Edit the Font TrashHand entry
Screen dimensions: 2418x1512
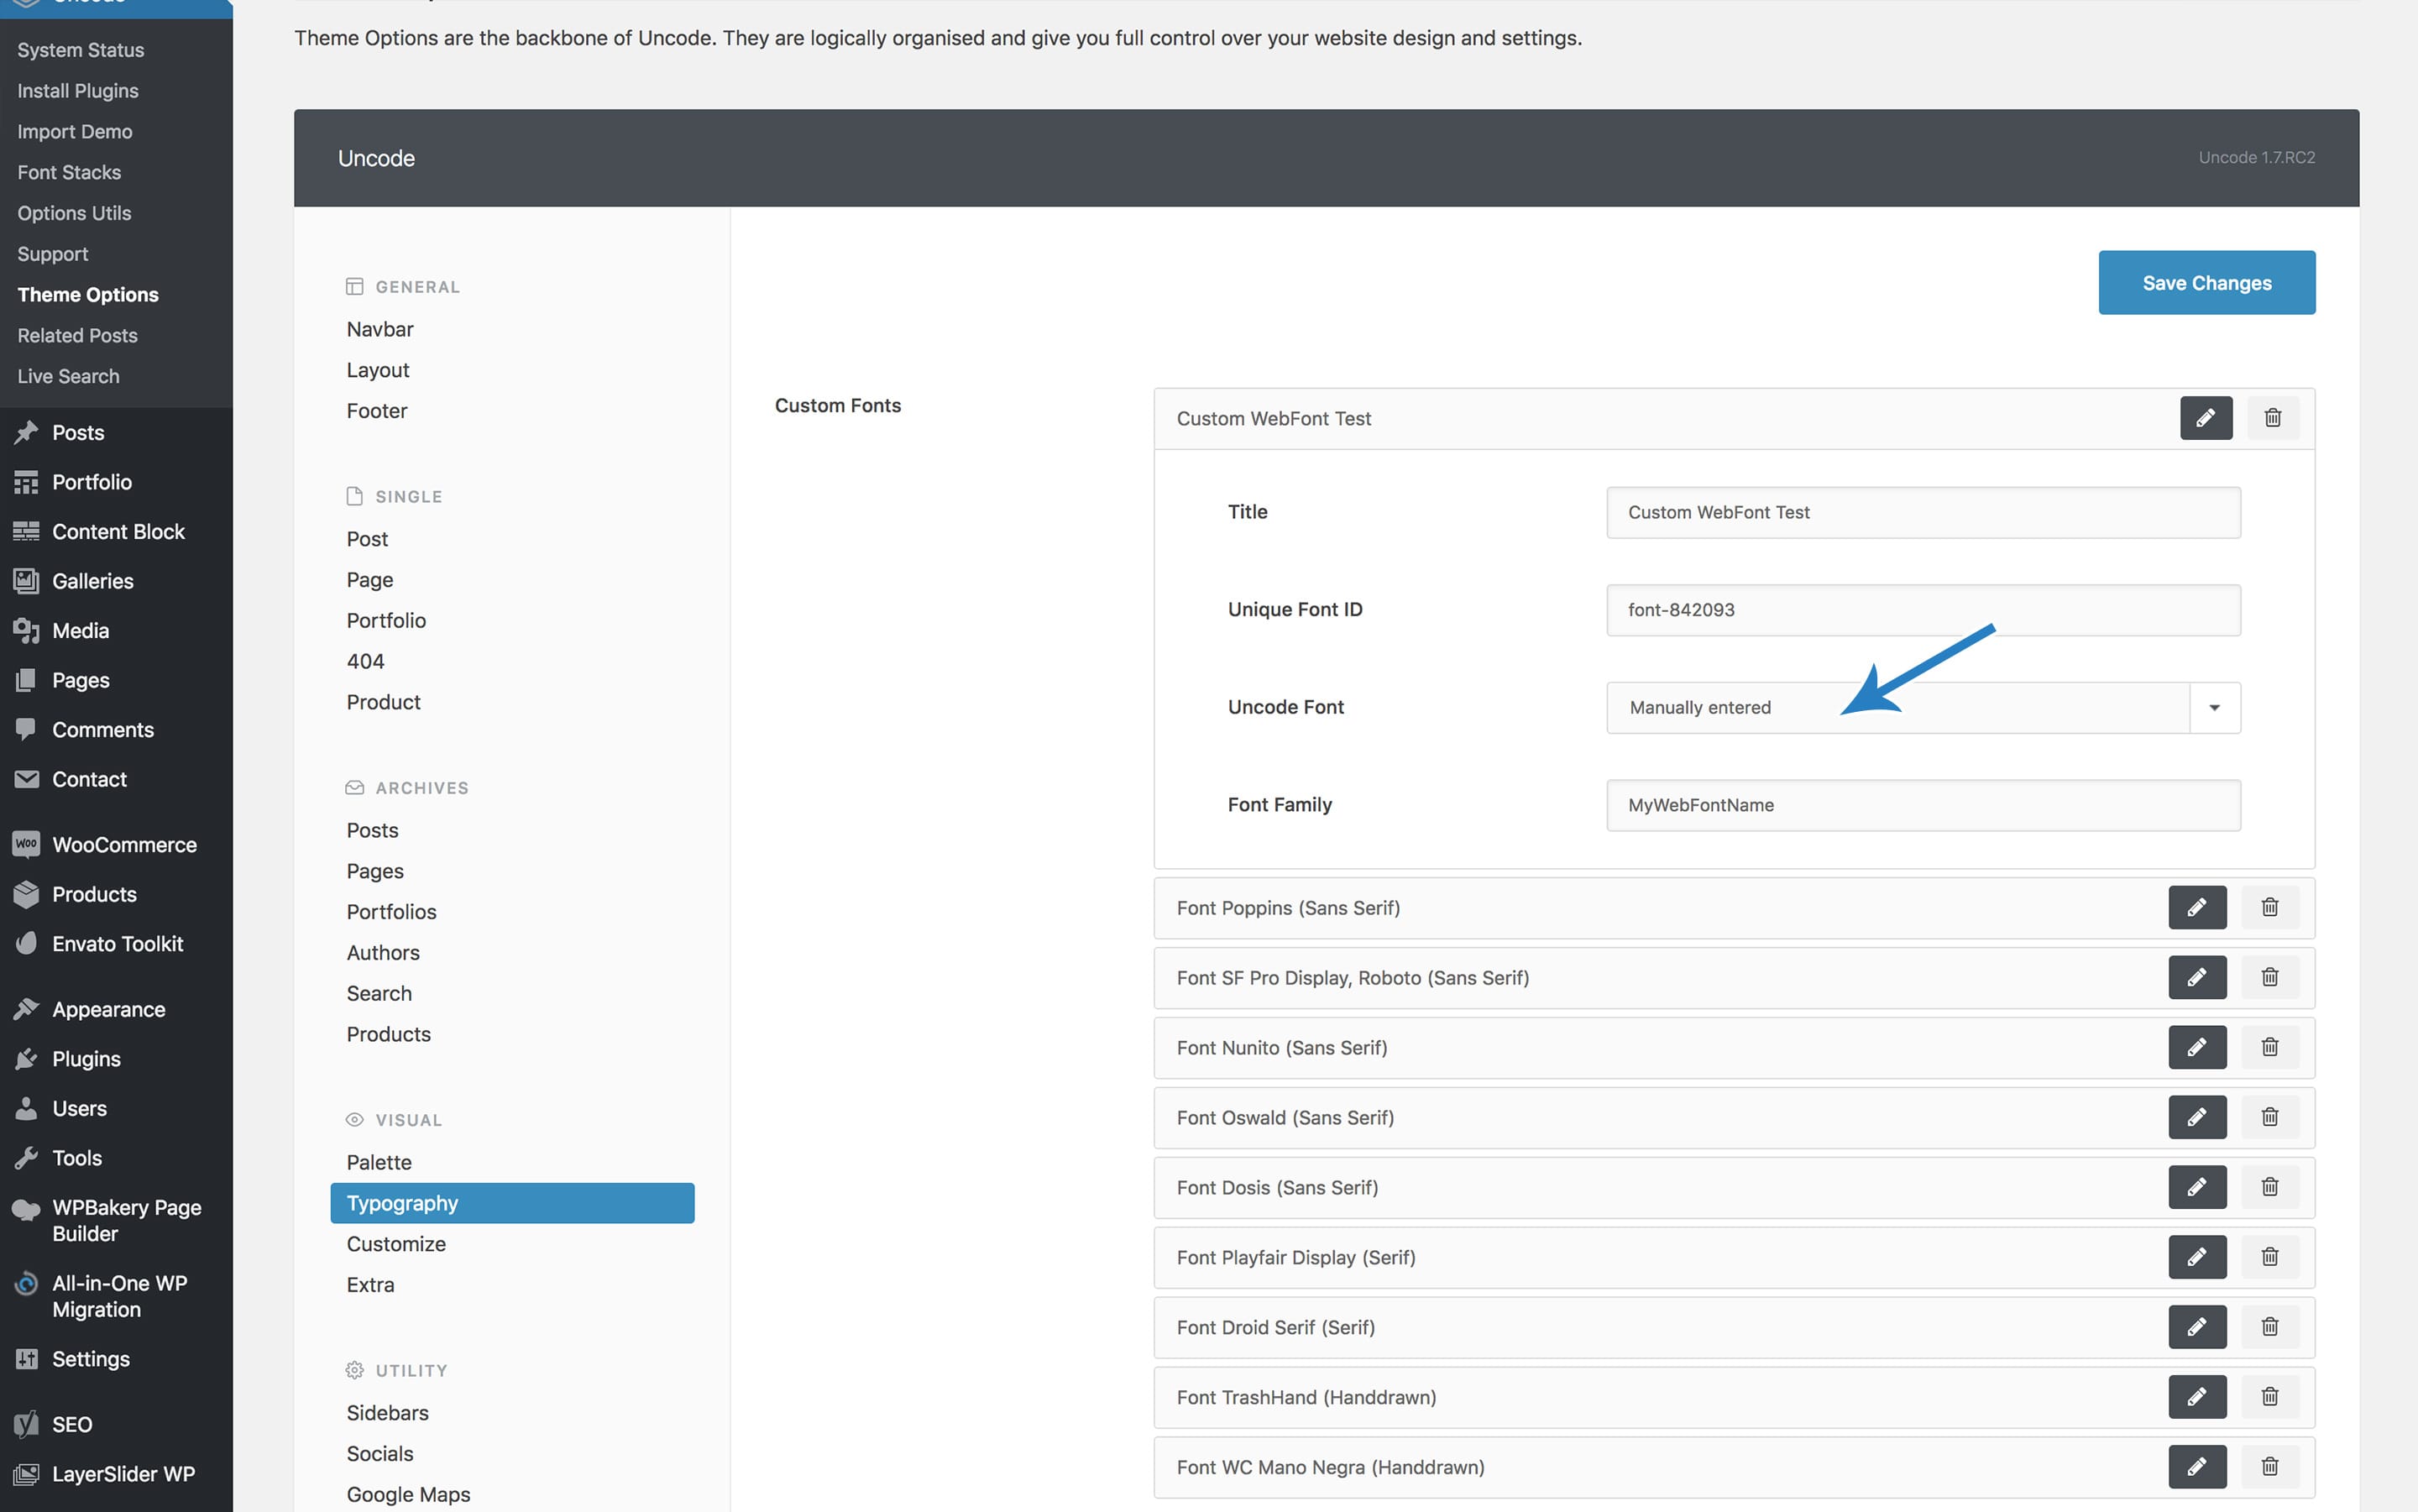[x=2196, y=1397]
